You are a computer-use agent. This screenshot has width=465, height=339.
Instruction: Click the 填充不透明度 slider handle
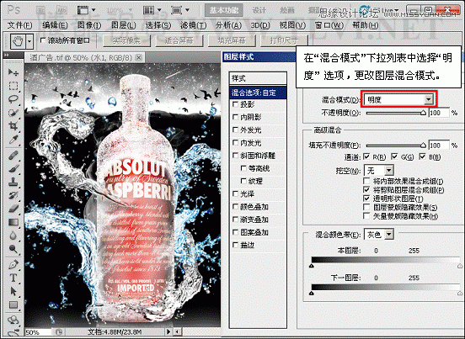click(x=423, y=145)
